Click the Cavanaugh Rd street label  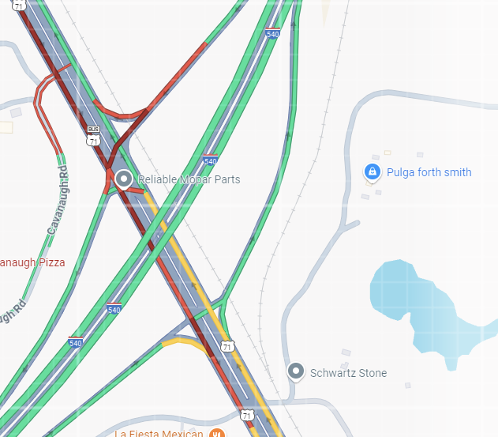(58, 200)
